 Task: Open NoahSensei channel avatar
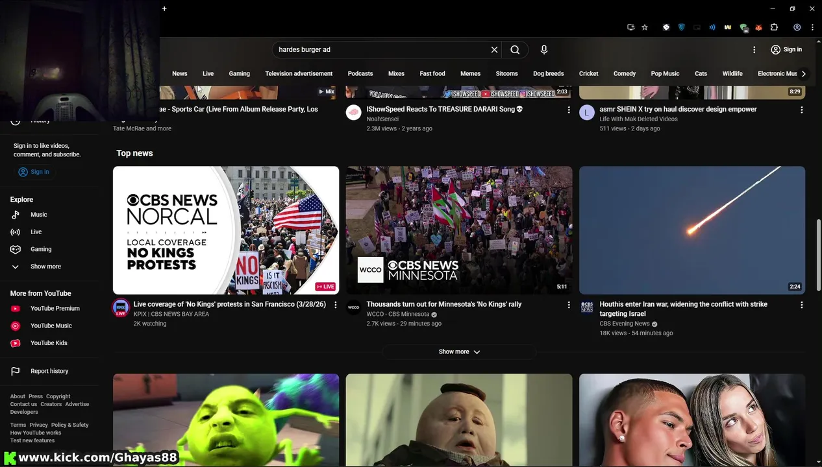(353, 112)
